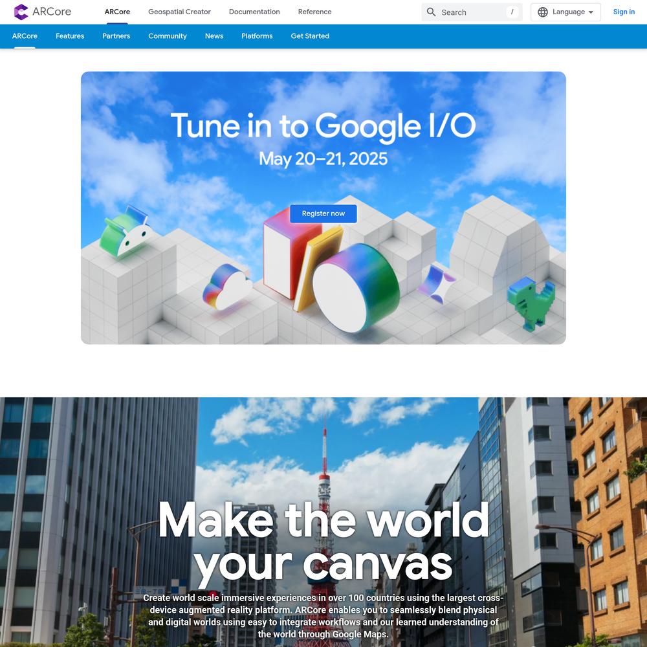The image size is (647, 647).
Task: Click the May 20–21, 2025 date text
Action: pyautogui.click(x=323, y=159)
